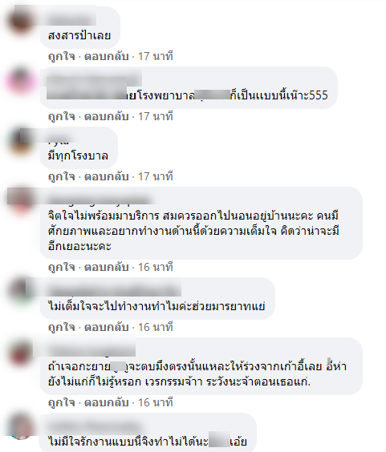Open the '17 นาที' timestamp under 'สงสารป้าเลย'
Viewport: 386px width, 452px height.
click(x=156, y=56)
